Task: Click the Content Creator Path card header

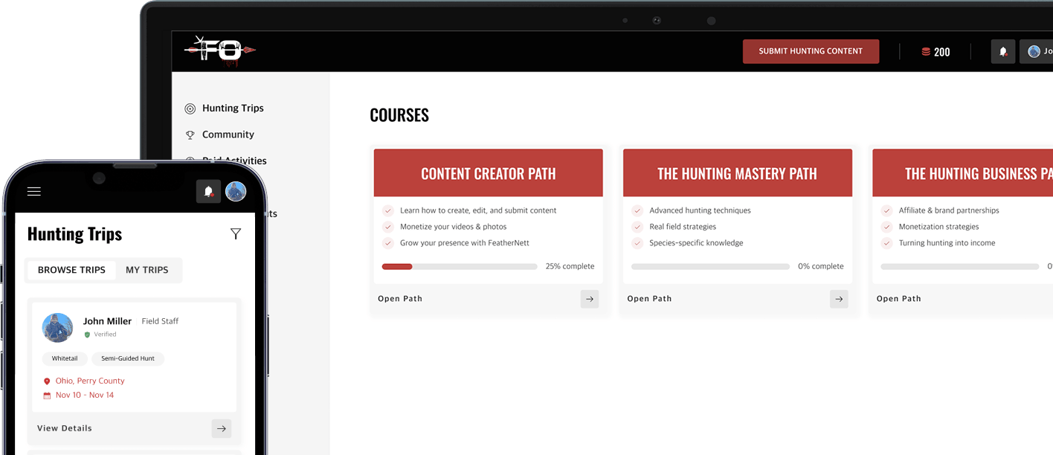Action: (489, 173)
